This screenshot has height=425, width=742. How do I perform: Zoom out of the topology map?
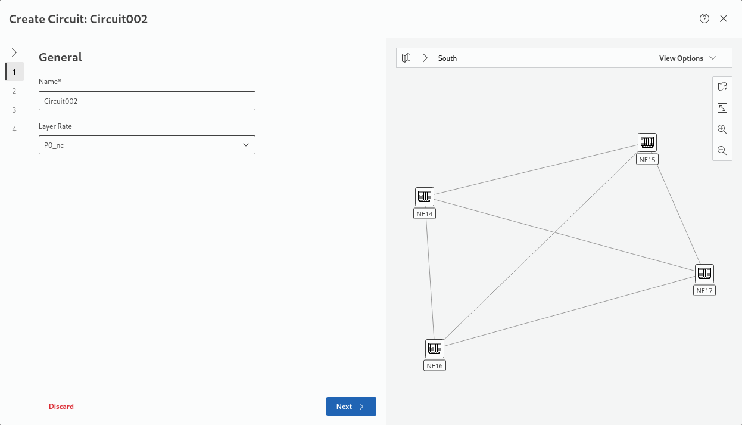point(722,151)
